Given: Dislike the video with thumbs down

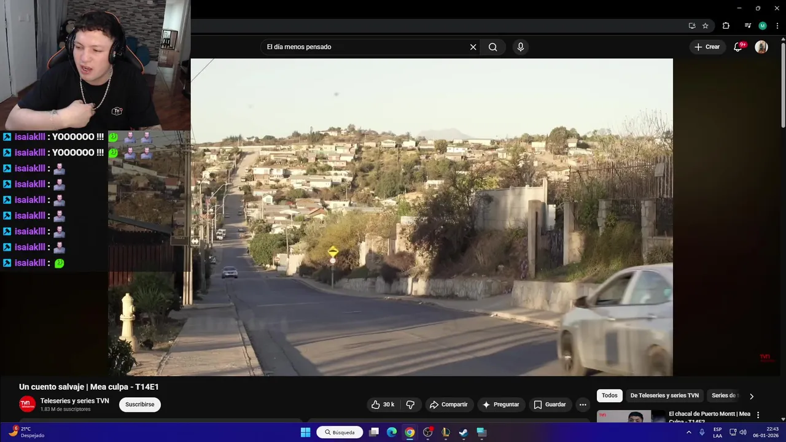Looking at the screenshot, I should point(410,405).
